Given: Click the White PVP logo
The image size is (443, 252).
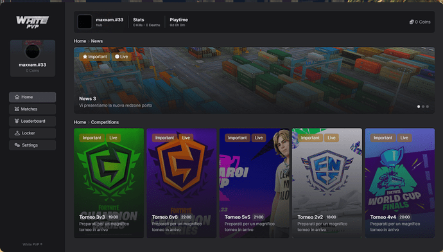Looking at the screenshot, I should (x=33, y=22).
